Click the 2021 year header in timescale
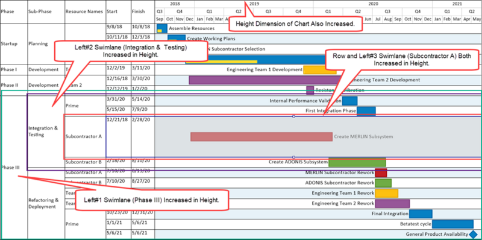The width and height of the screenshot is (482, 240). point(457,4)
